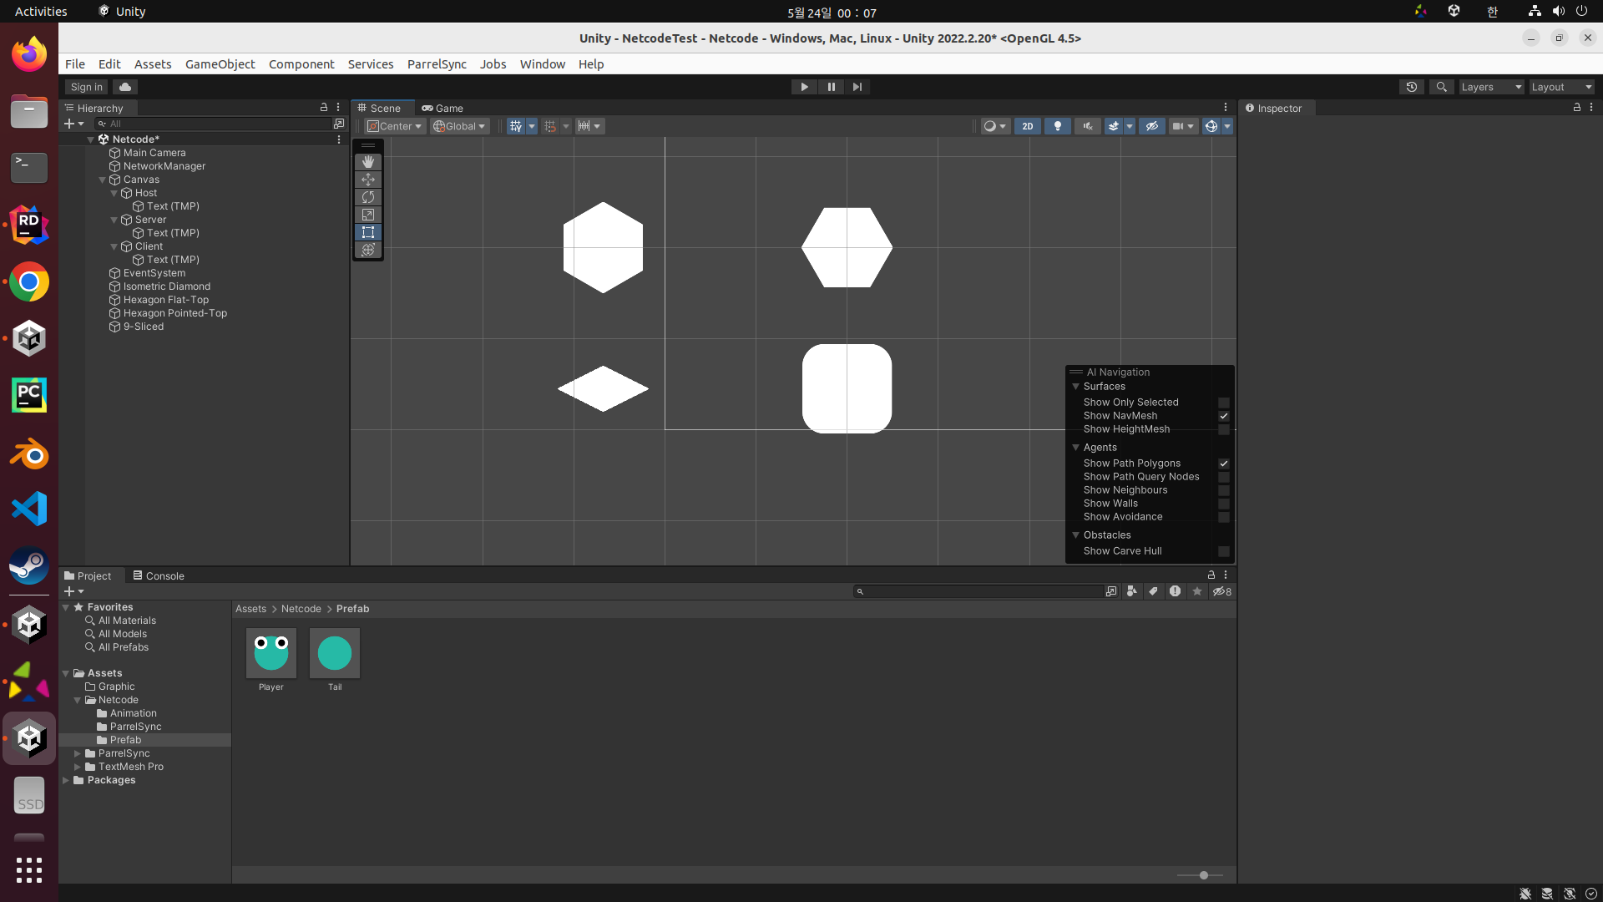Viewport: 1603px width, 902px height.
Task: Select the Player prefab thumbnail
Action: (271, 653)
